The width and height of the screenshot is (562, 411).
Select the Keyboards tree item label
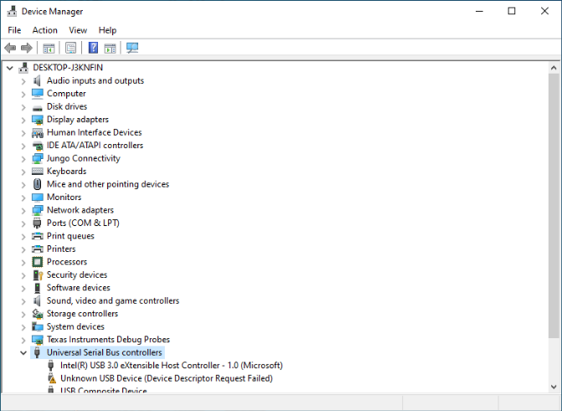point(67,172)
